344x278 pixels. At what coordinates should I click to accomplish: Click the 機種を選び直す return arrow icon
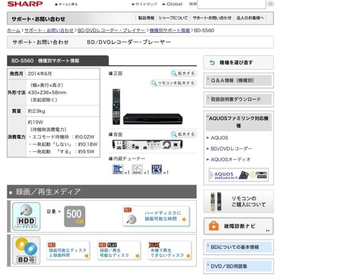tap(212, 62)
